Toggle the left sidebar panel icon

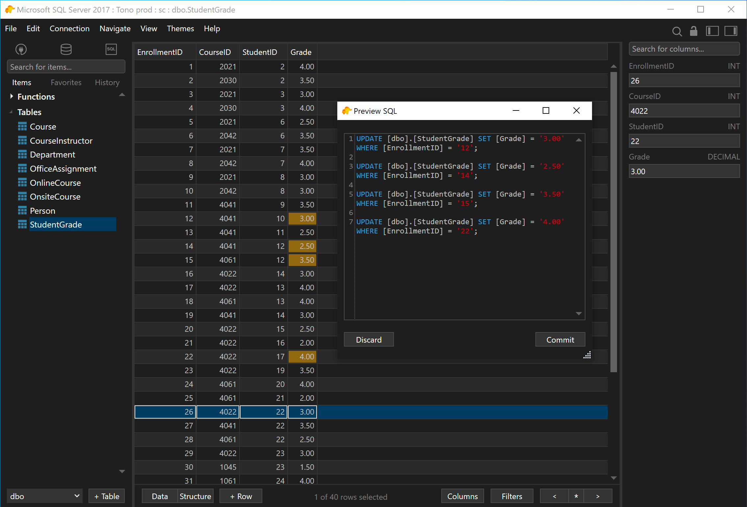(712, 31)
